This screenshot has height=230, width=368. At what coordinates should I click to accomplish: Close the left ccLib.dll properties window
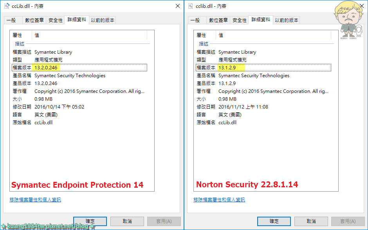tap(178, 6)
